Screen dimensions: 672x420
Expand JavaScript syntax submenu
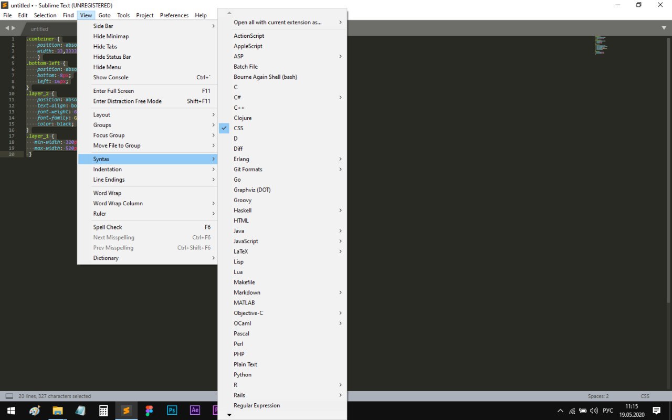click(282, 241)
